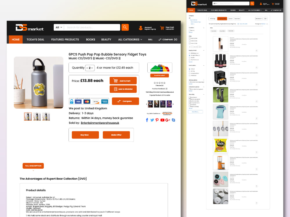Collapse the Condition filter section

[x=204, y=28]
